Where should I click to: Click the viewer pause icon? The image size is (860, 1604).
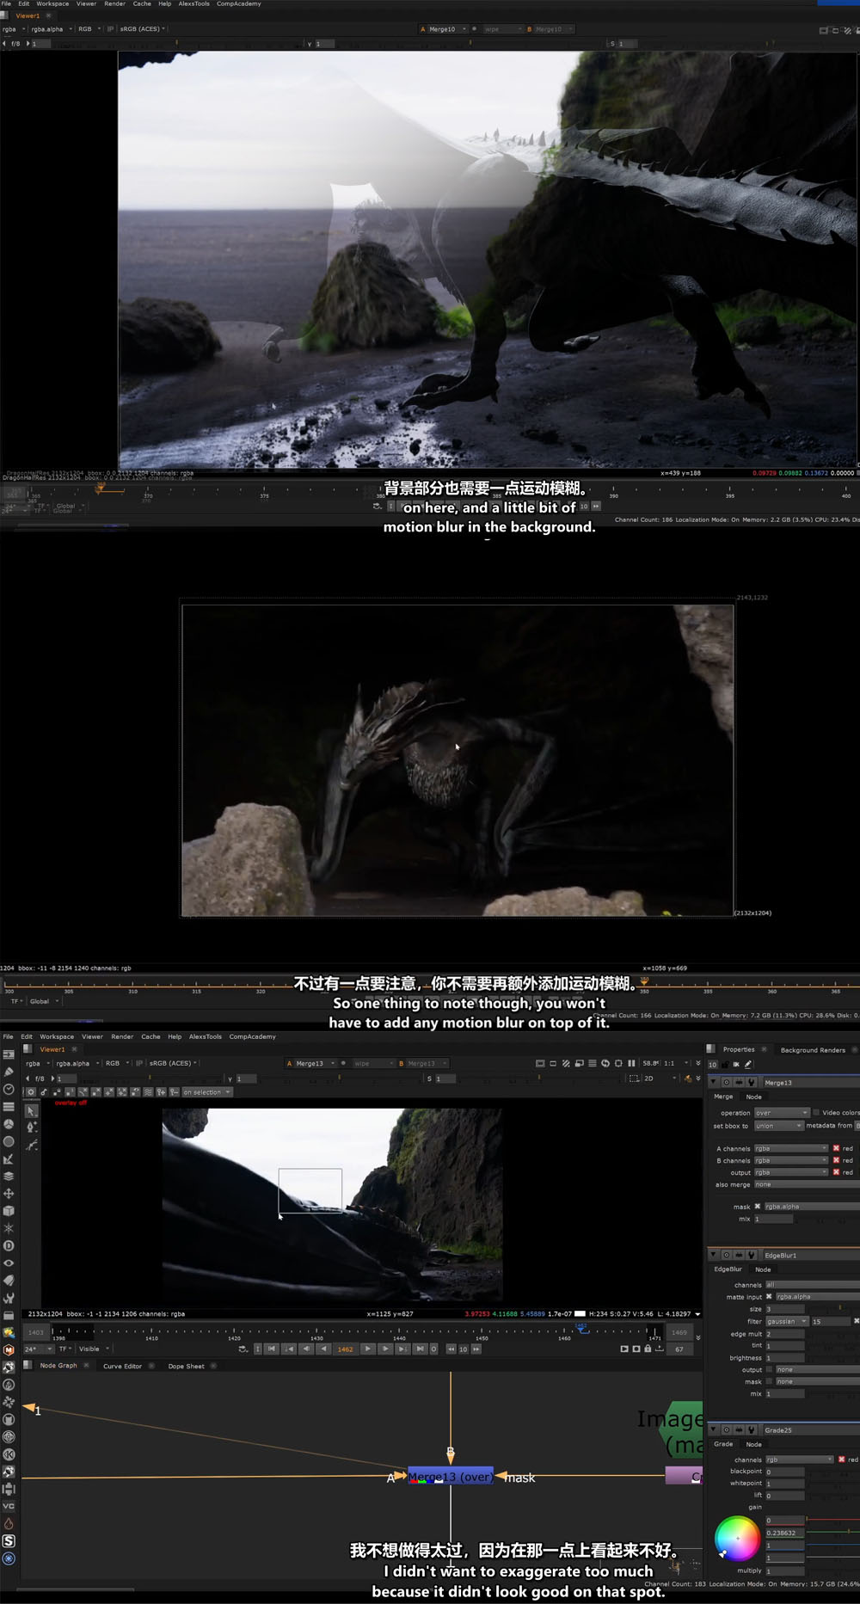[631, 1063]
